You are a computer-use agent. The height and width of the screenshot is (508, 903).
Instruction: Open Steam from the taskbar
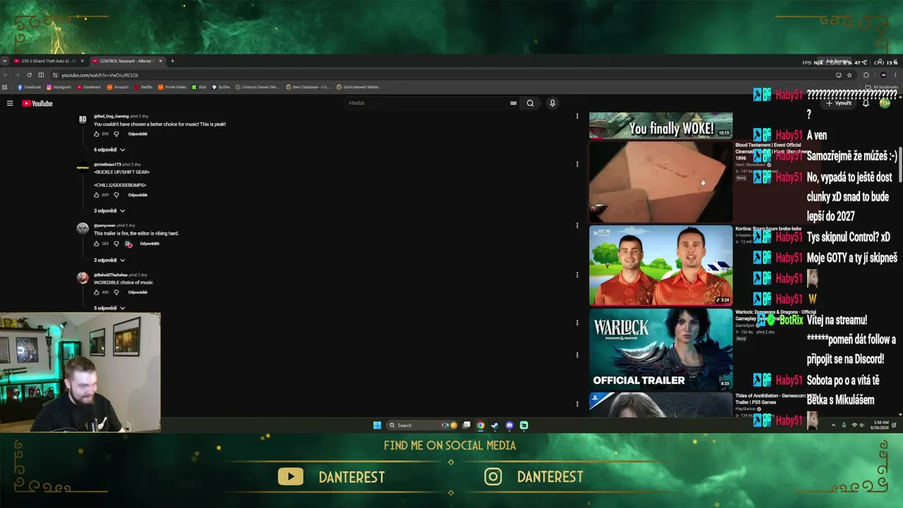[495, 425]
